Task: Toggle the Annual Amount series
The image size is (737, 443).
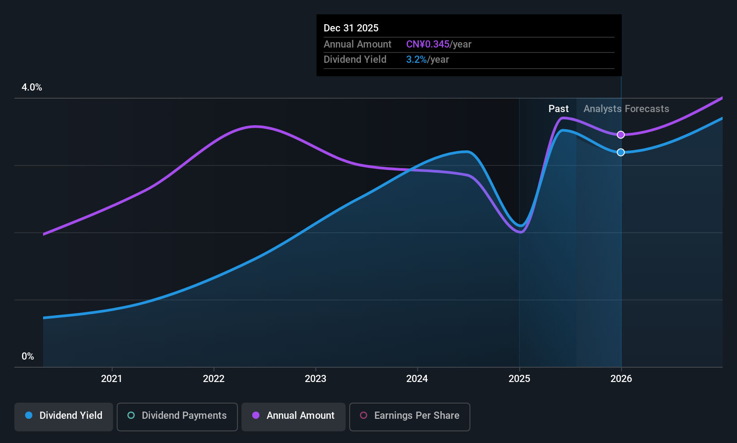Action: tap(294, 417)
